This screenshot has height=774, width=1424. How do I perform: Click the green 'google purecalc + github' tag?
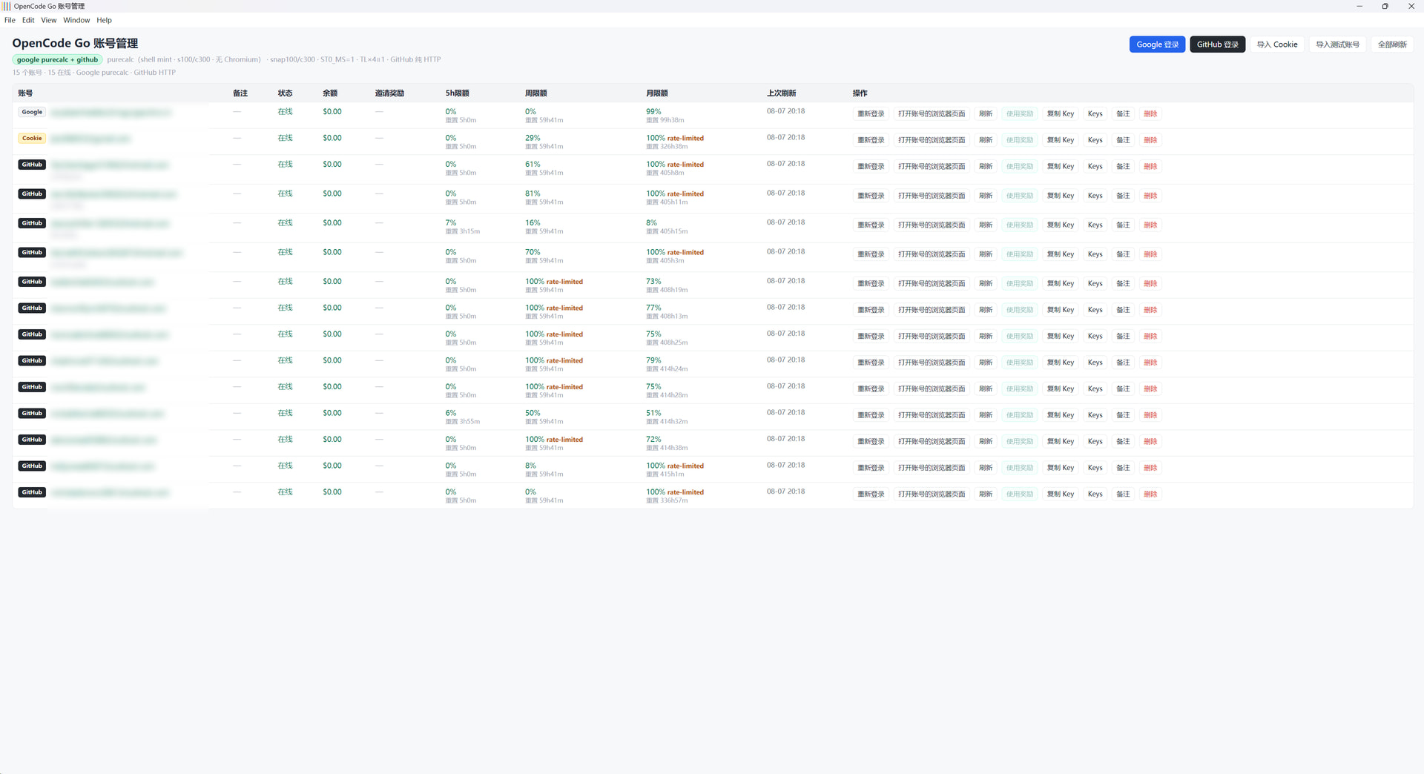(x=57, y=59)
